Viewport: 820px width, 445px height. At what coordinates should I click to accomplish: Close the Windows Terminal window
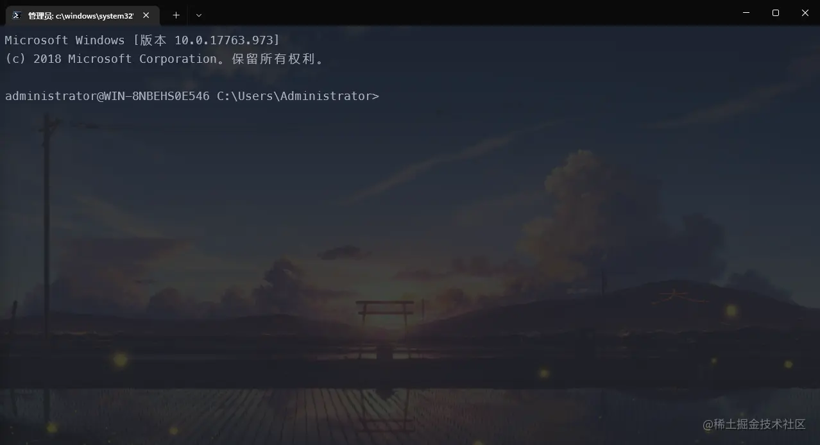805,13
